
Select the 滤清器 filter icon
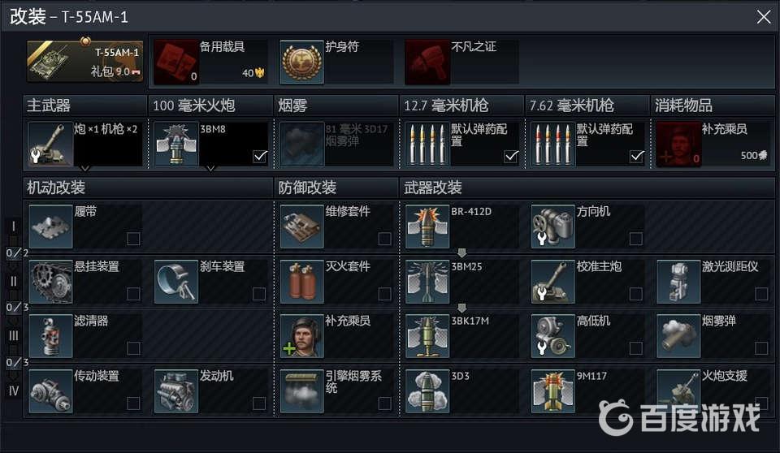click(x=50, y=336)
